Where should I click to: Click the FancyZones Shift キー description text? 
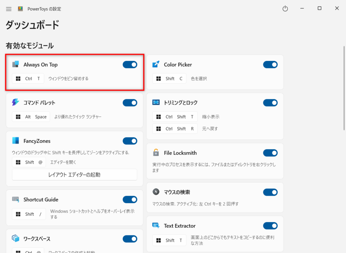coord(71,153)
